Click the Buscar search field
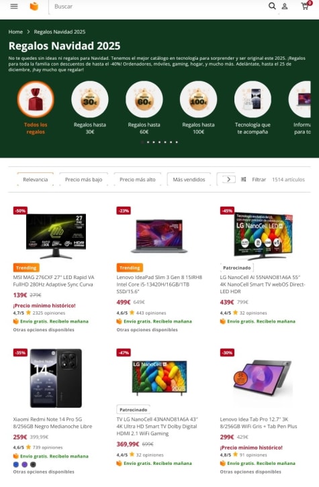Viewport: 319px width, 487px height. (x=155, y=6)
